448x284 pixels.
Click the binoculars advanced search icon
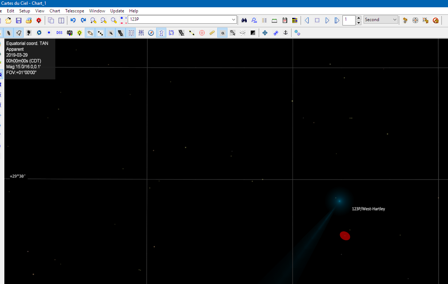click(244, 20)
